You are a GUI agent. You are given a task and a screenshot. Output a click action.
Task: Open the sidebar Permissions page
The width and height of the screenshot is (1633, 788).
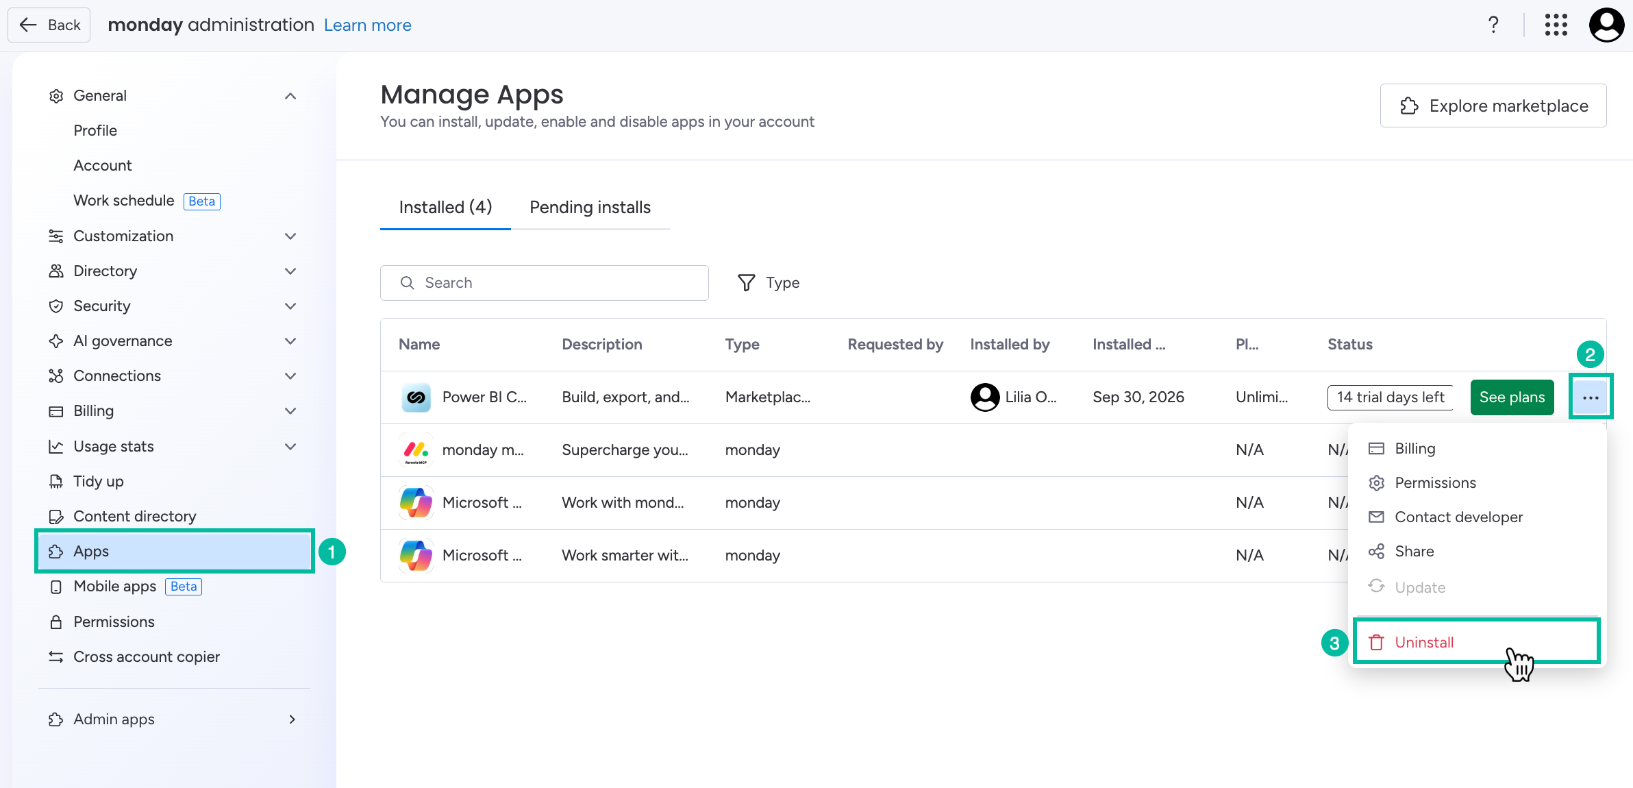(x=114, y=622)
